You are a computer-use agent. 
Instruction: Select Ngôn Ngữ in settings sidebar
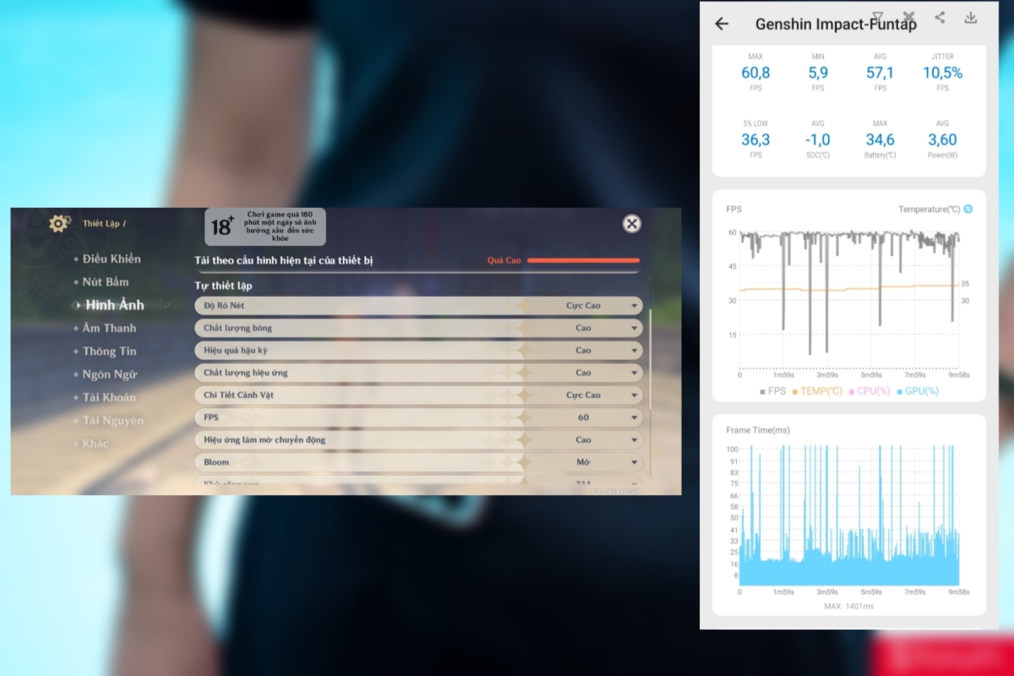(x=110, y=374)
